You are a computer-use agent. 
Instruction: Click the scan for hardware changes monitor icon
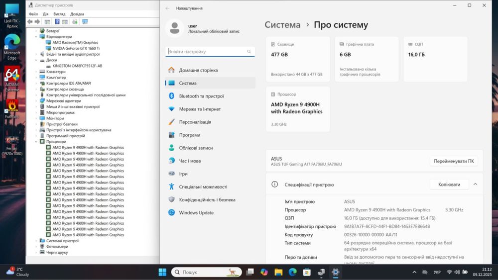tap(85, 21)
